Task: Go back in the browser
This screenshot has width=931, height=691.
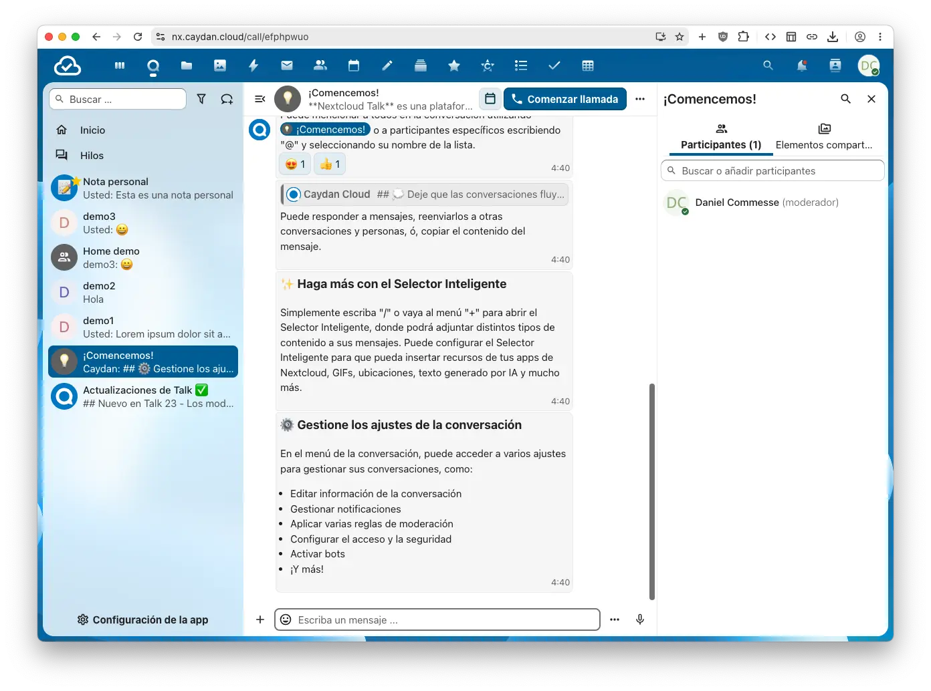Action: [x=96, y=37]
